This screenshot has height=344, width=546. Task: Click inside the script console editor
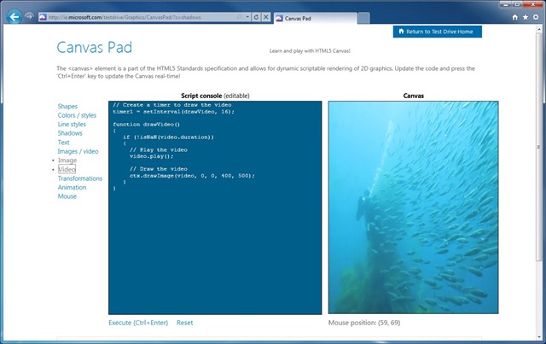[x=215, y=207]
